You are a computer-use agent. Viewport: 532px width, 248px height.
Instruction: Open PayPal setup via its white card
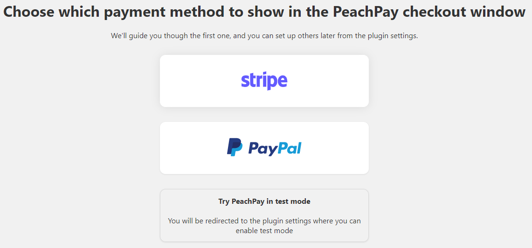(264, 148)
